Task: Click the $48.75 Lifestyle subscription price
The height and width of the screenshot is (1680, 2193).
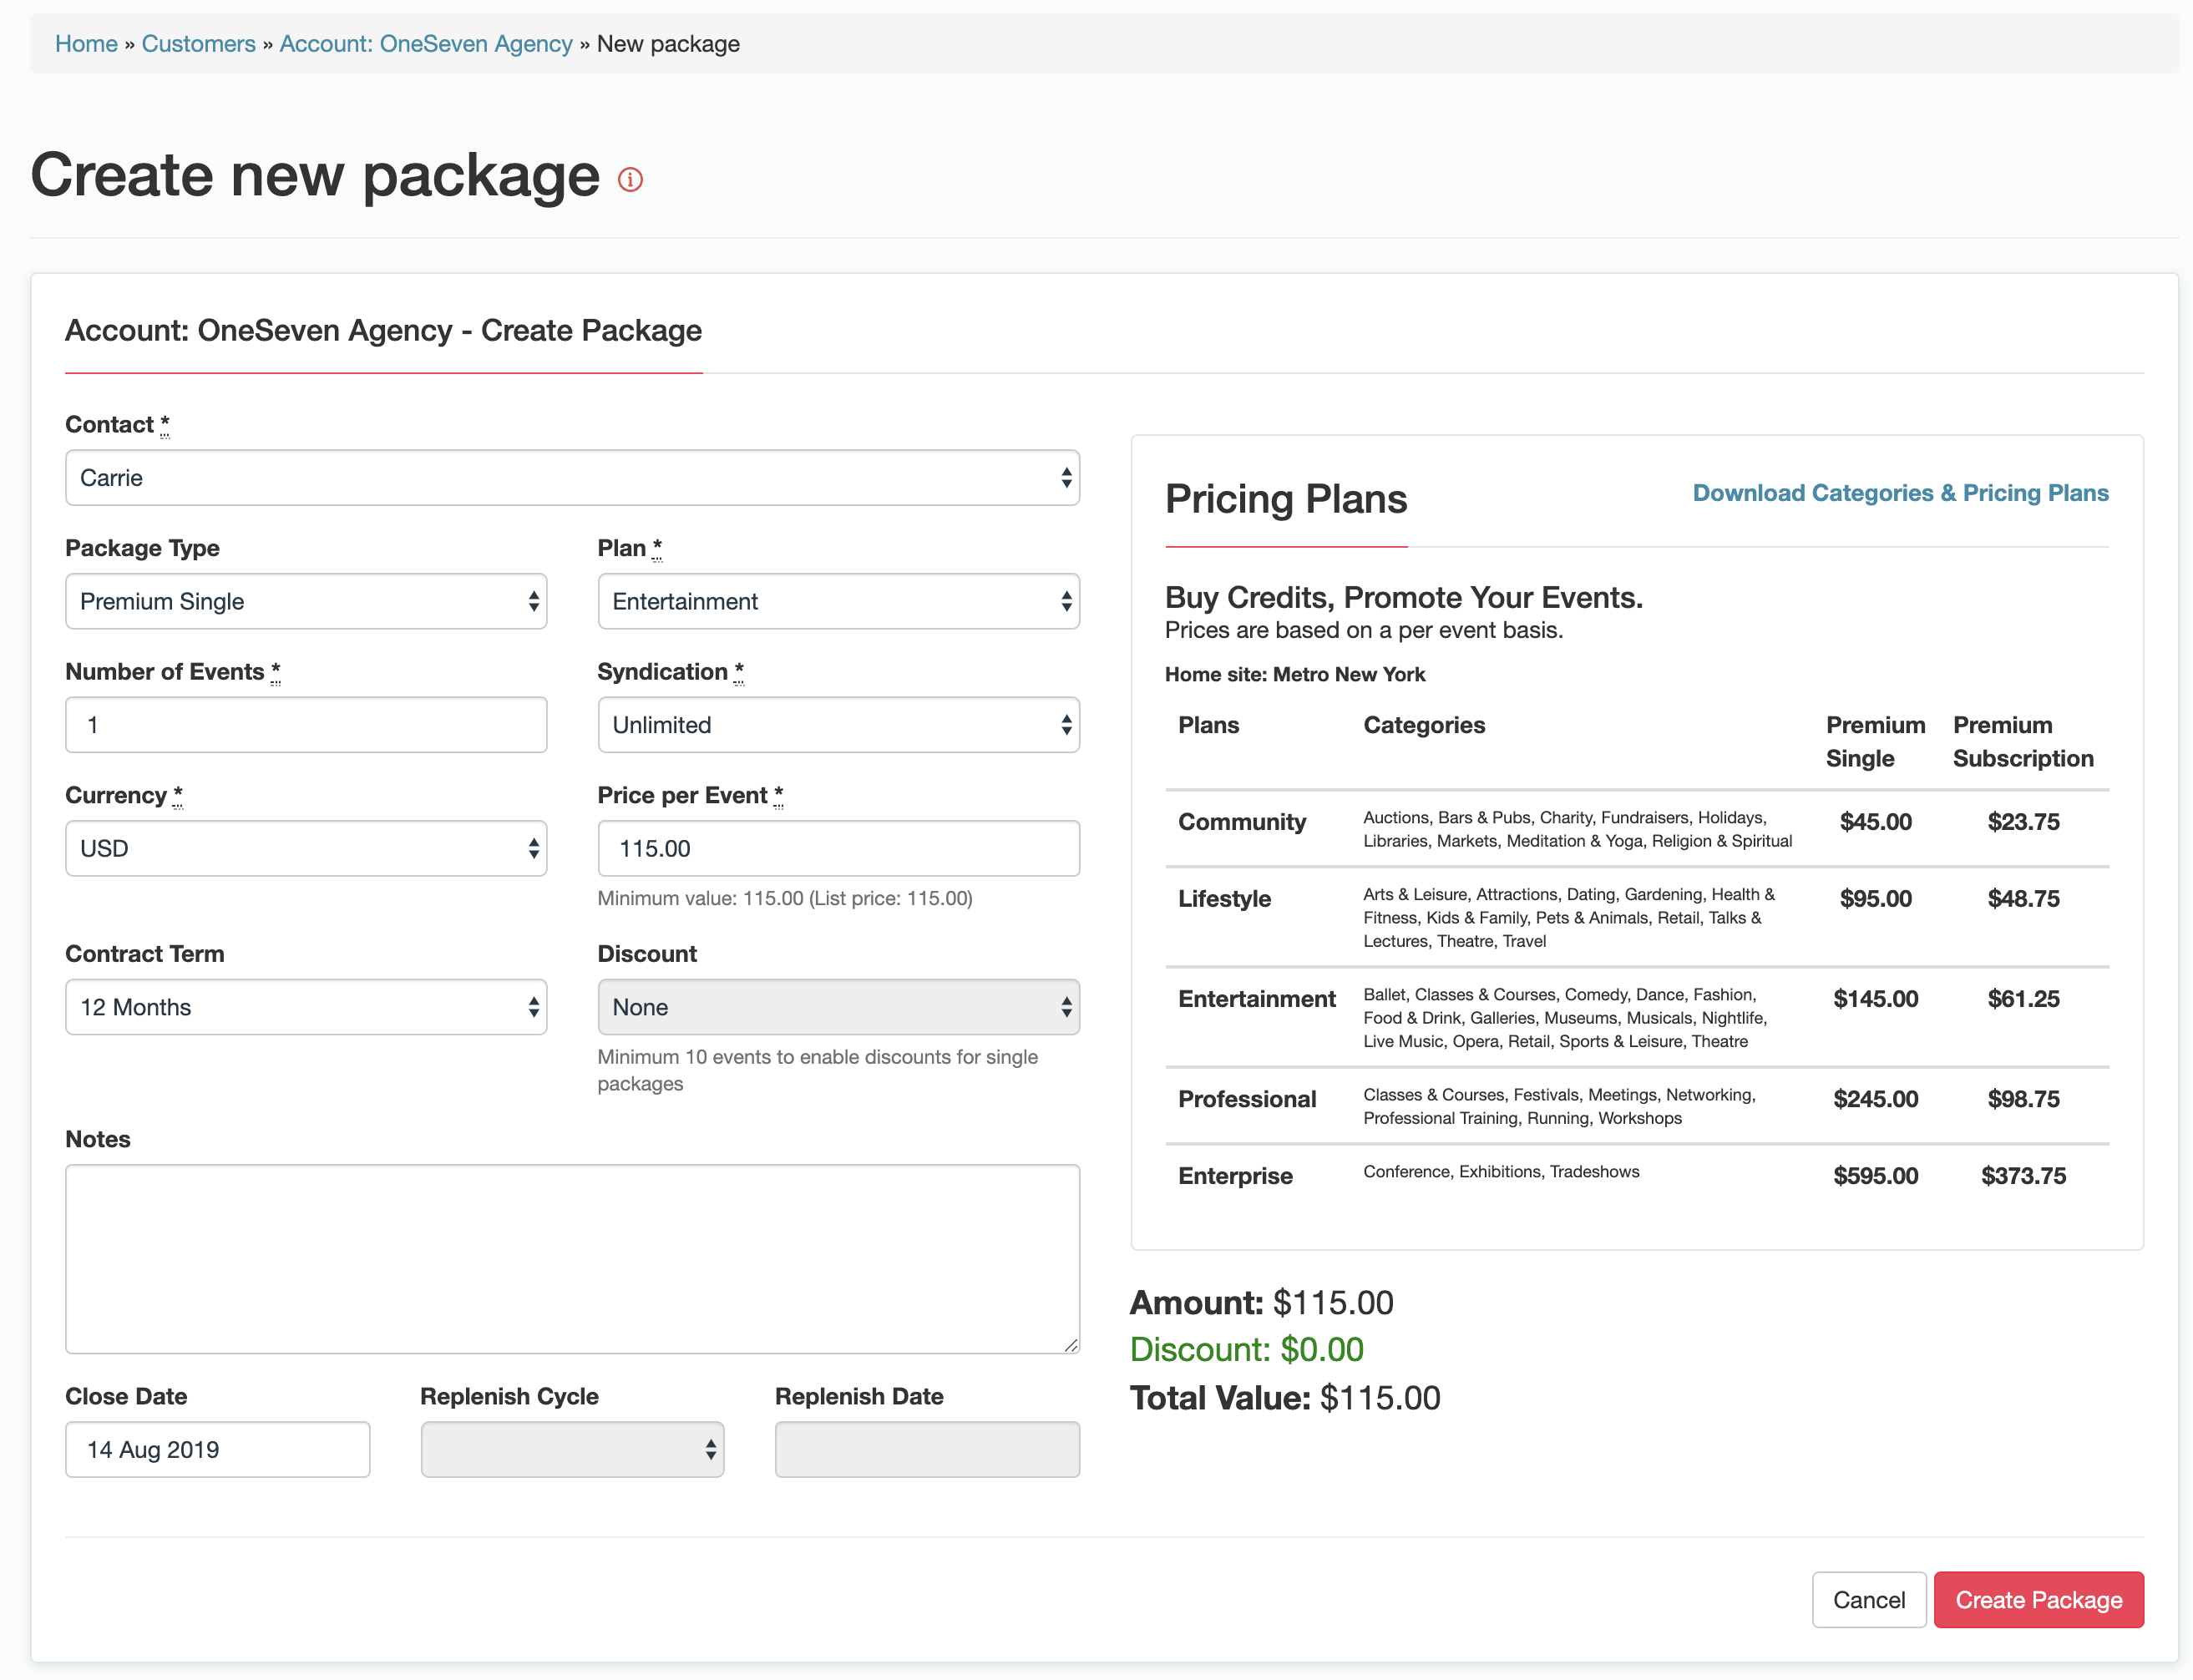Action: click(x=2023, y=899)
